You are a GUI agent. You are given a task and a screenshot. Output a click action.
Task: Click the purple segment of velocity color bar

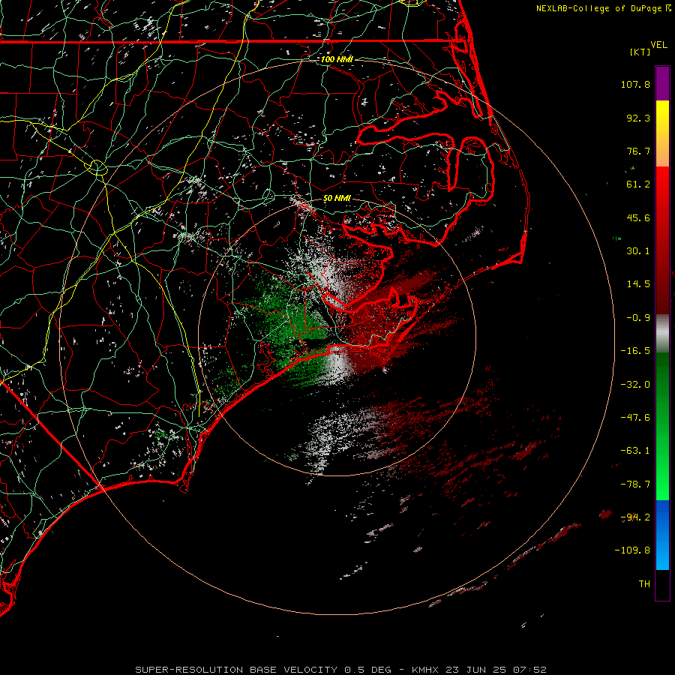(662, 83)
